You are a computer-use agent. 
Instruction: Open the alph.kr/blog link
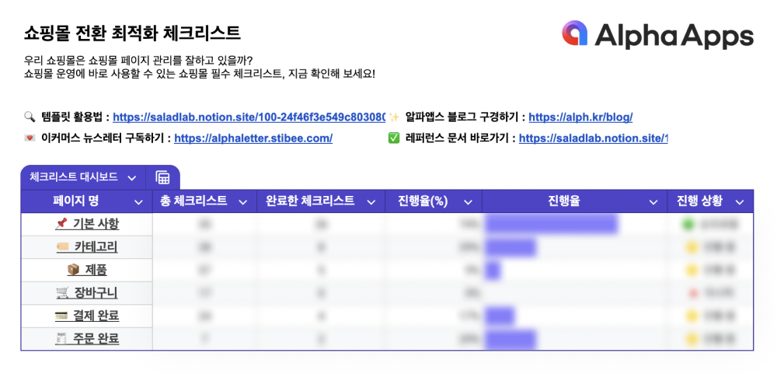(580, 117)
